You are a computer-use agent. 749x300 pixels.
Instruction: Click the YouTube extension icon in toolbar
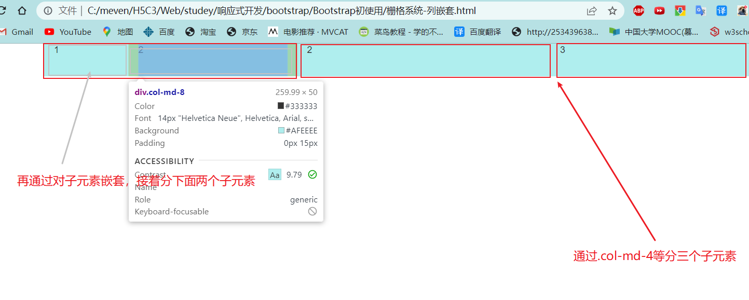[659, 10]
